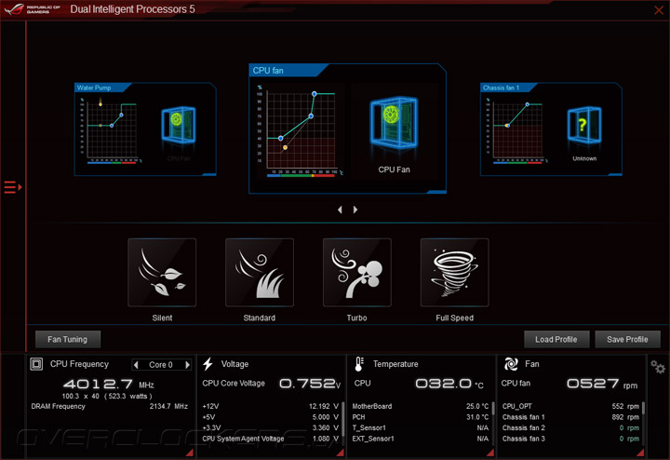
Task: Click the PCH temperature row
Action: [x=420, y=417]
